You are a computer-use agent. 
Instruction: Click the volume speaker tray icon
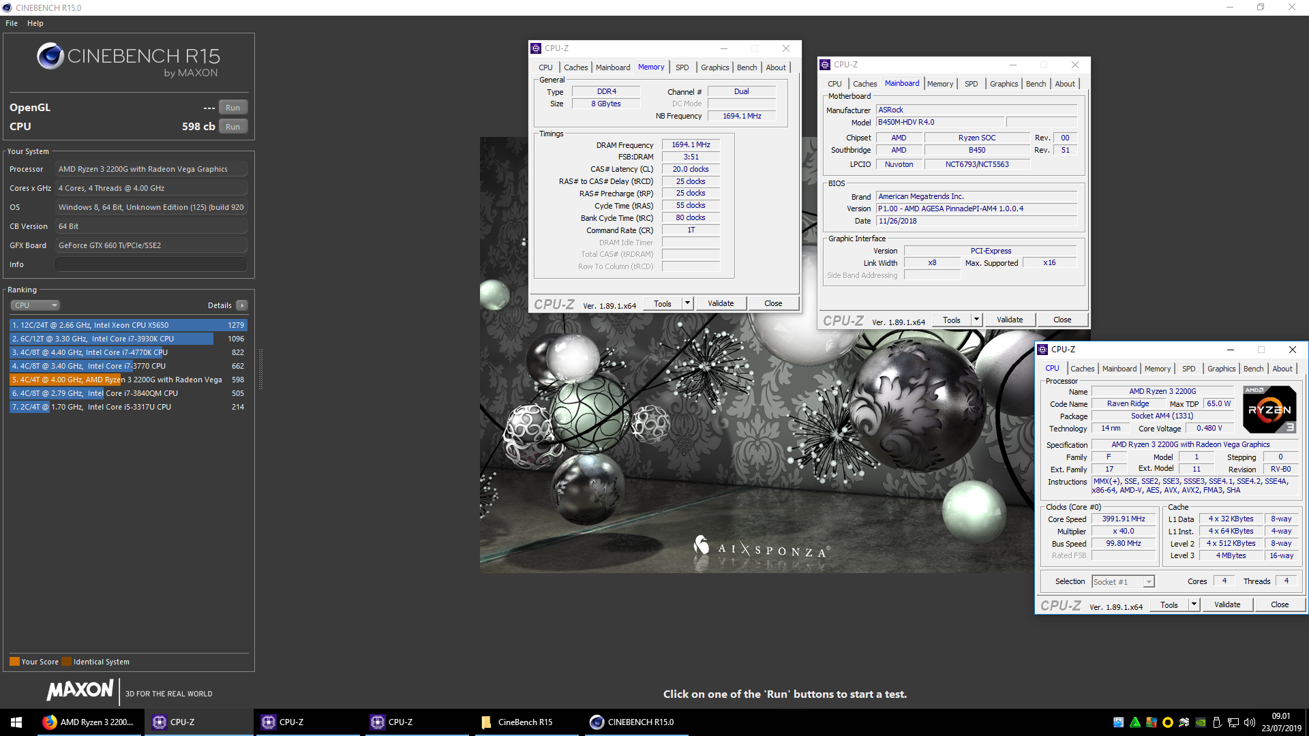(1250, 722)
